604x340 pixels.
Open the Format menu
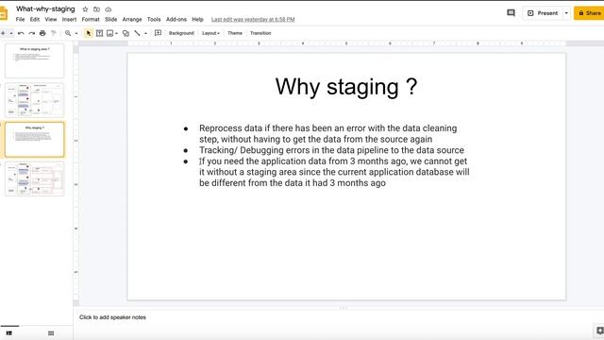(x=91, y=19)
